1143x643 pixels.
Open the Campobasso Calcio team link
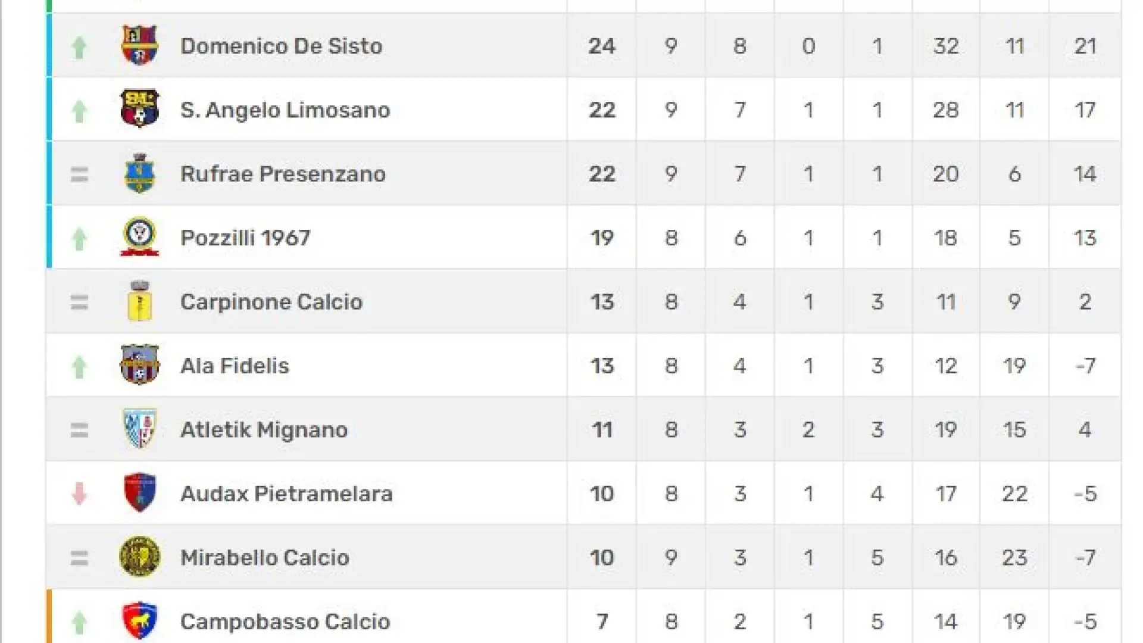tap(285, 621)
